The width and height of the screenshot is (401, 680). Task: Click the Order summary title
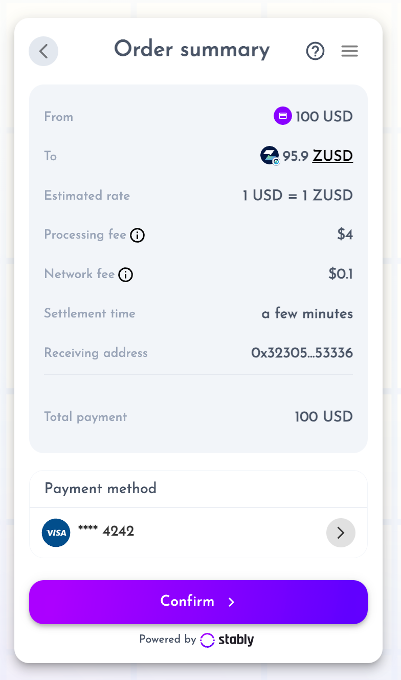pos(192,50)
